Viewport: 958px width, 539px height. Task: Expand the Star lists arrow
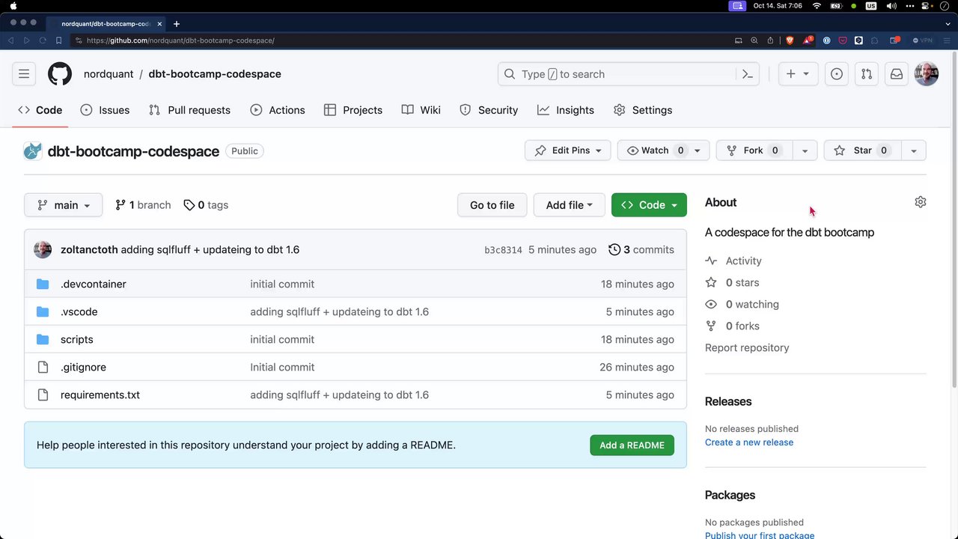click(914, 150)
